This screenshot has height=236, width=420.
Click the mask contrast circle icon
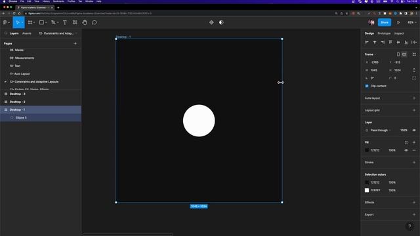[x=221, y=22]
